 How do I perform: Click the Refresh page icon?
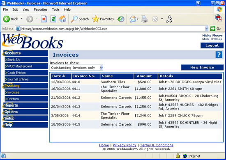coord(53,19)
